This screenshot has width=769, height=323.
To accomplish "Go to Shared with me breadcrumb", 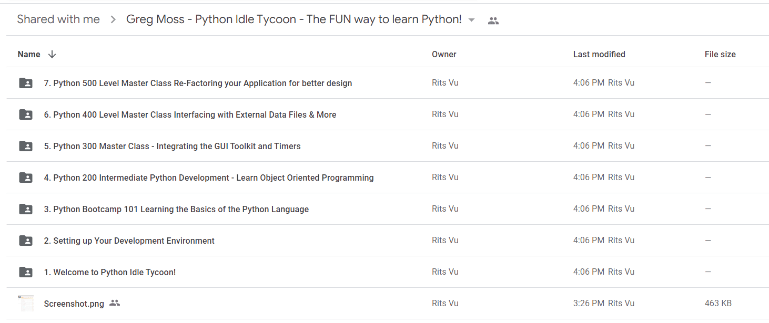I will tap(58, 19).
